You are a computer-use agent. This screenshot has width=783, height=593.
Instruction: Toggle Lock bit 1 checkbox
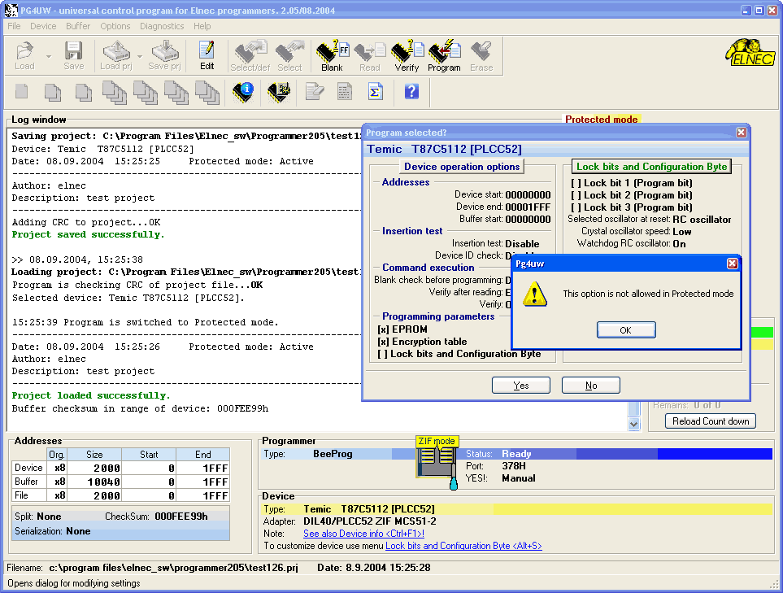pos(576,183)
